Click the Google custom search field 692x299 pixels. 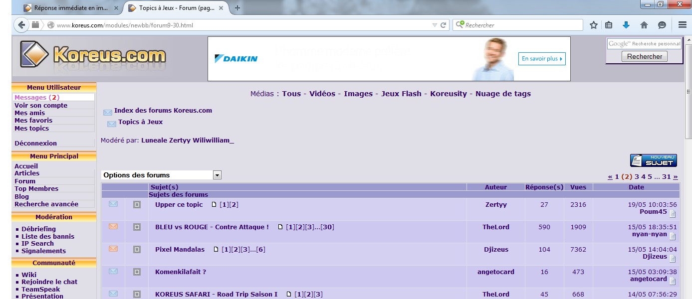(x=644, y=44)
